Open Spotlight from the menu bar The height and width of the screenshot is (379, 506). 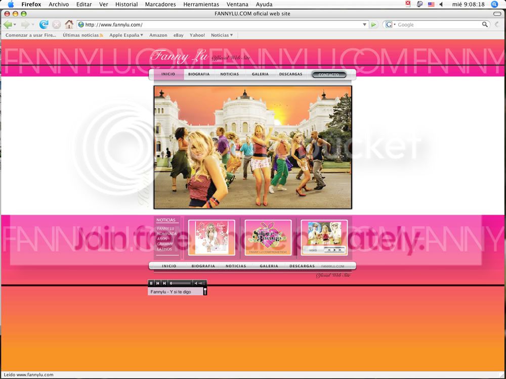(494, 5)
